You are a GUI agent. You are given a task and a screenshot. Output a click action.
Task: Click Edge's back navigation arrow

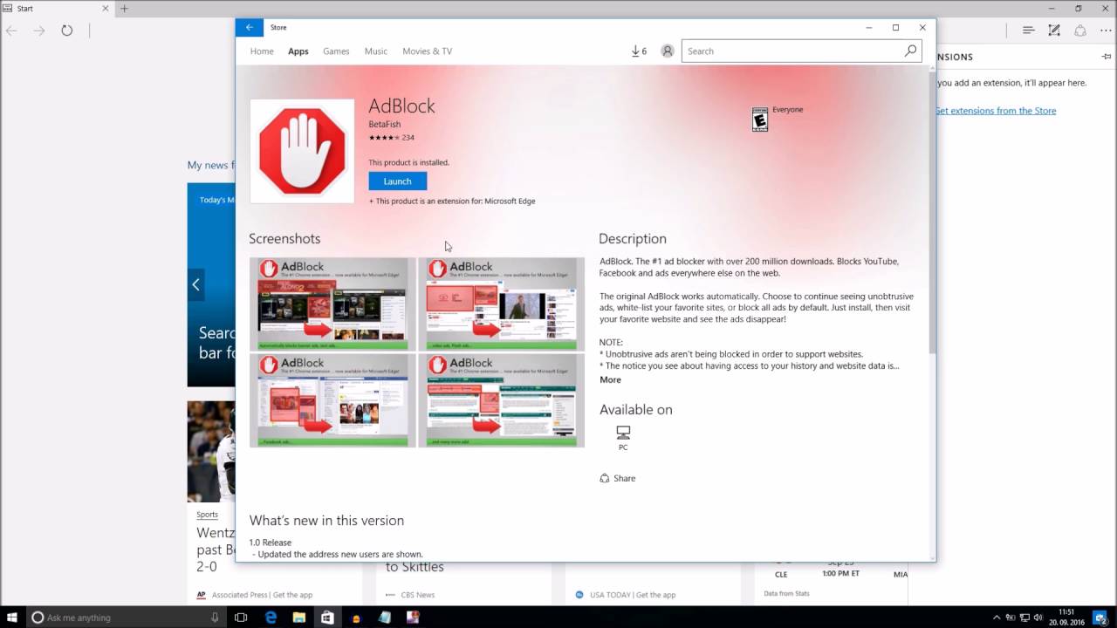pos(11,31)
